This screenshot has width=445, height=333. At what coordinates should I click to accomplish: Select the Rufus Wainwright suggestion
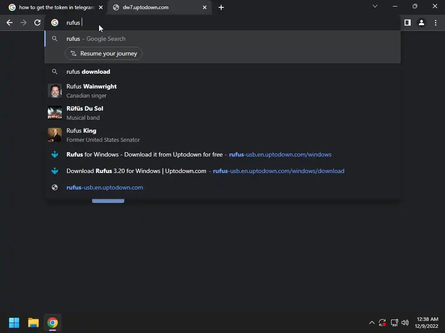click(x=222, y=91)
